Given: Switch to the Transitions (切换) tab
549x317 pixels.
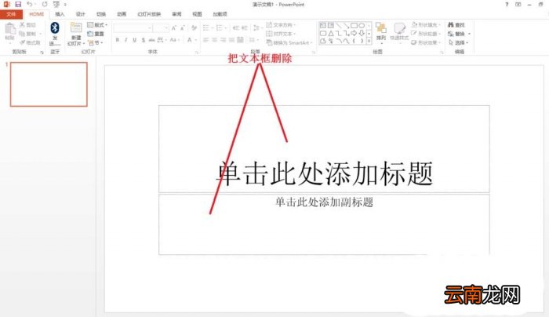Looking at the screenshot, I should (101, 14).
